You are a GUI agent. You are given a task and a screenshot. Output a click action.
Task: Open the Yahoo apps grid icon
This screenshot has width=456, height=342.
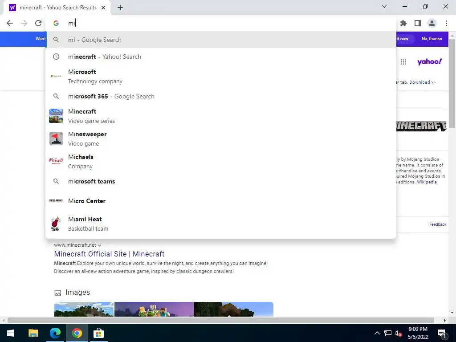(x=403, y=61)
